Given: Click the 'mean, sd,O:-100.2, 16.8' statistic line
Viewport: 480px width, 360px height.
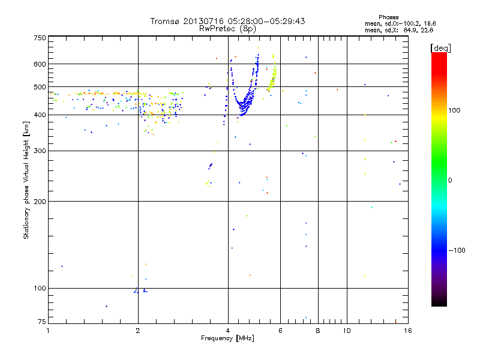Looking at the screenshot, I should tap(400, 23).
